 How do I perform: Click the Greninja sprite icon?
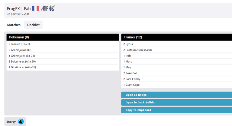(51, 8)
